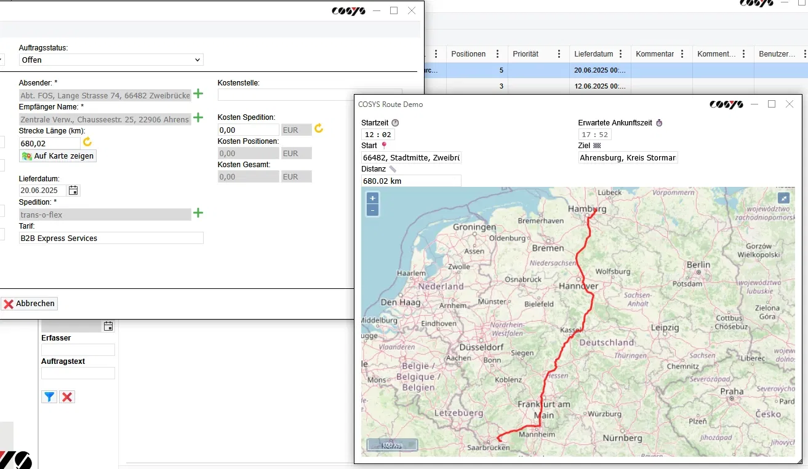The width and height of the screenshot is (808, 469).
Task: Click the Start address field 66482, Stadtmitte
Action: coord(411,158)
